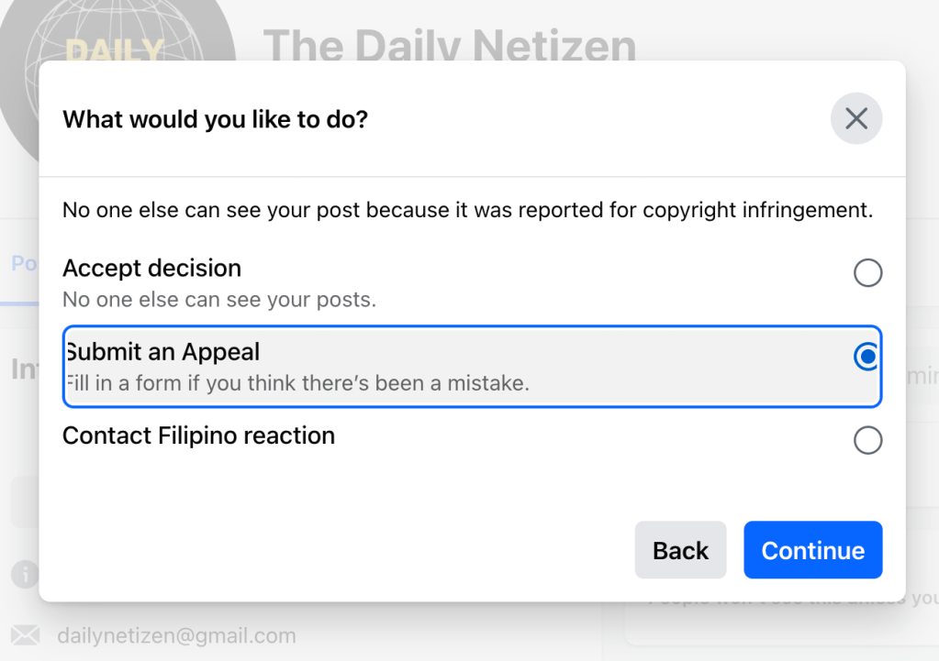Click the info icon above the envelope
Screen dimensions: 939x661
tap(25, 575)
